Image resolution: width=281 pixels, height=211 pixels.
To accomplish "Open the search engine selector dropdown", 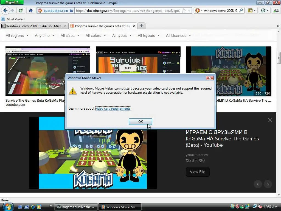I will point(199,11).
